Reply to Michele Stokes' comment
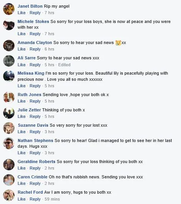 pyautogui.click(x=35, y=34)
